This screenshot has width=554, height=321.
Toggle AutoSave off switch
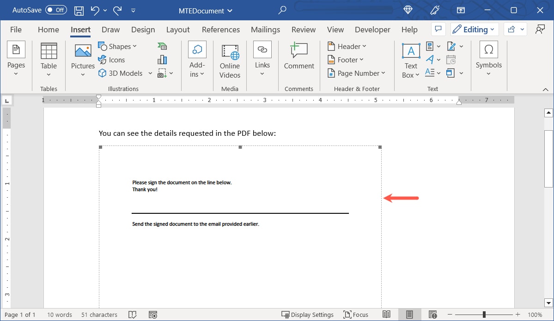click(x=57, y=10)
